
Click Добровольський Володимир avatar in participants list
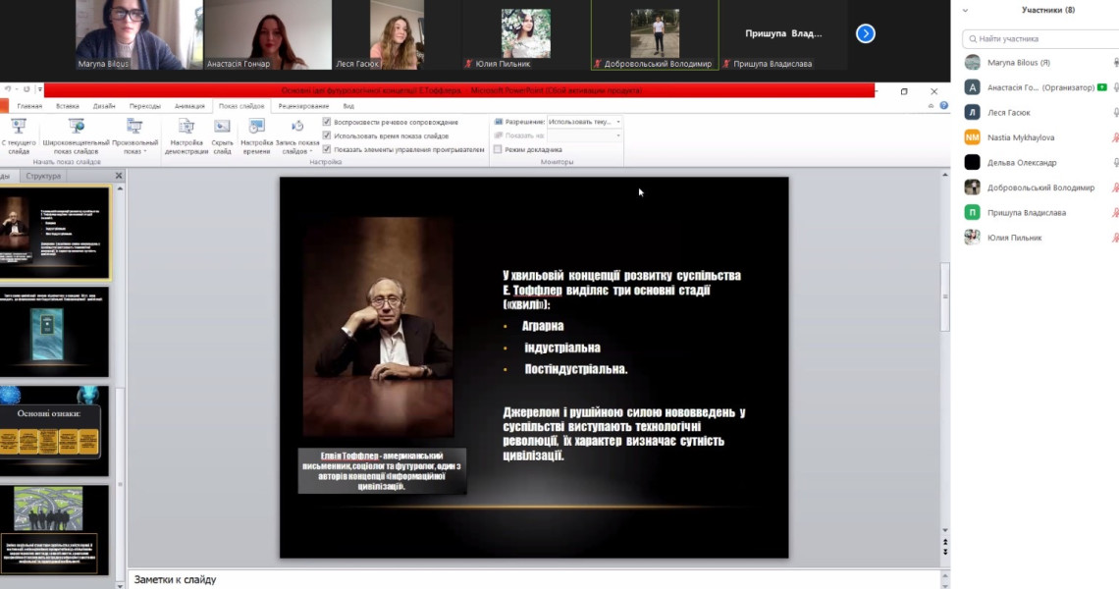click(972, 187)
